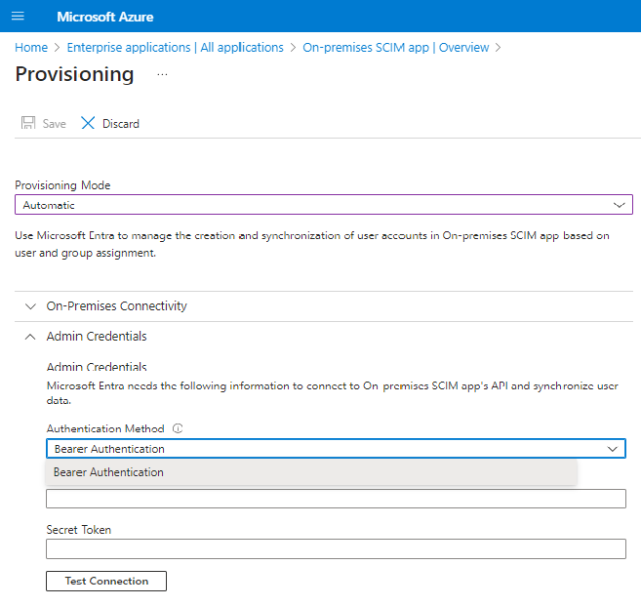
Task: Click the Secret Token input field
Action: click(336, 548)
